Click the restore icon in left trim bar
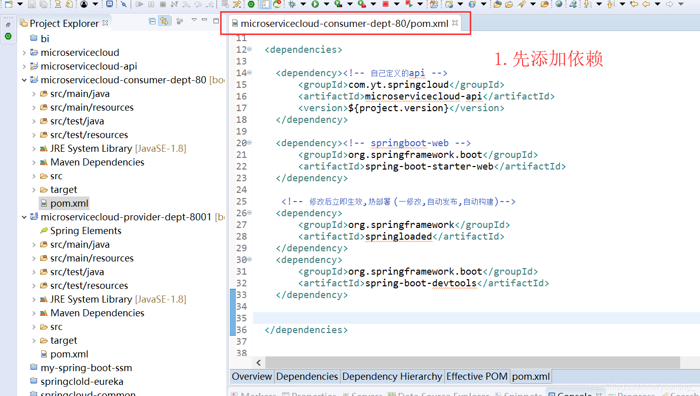This screenshot has height=396, width=700. coord(8,24)
